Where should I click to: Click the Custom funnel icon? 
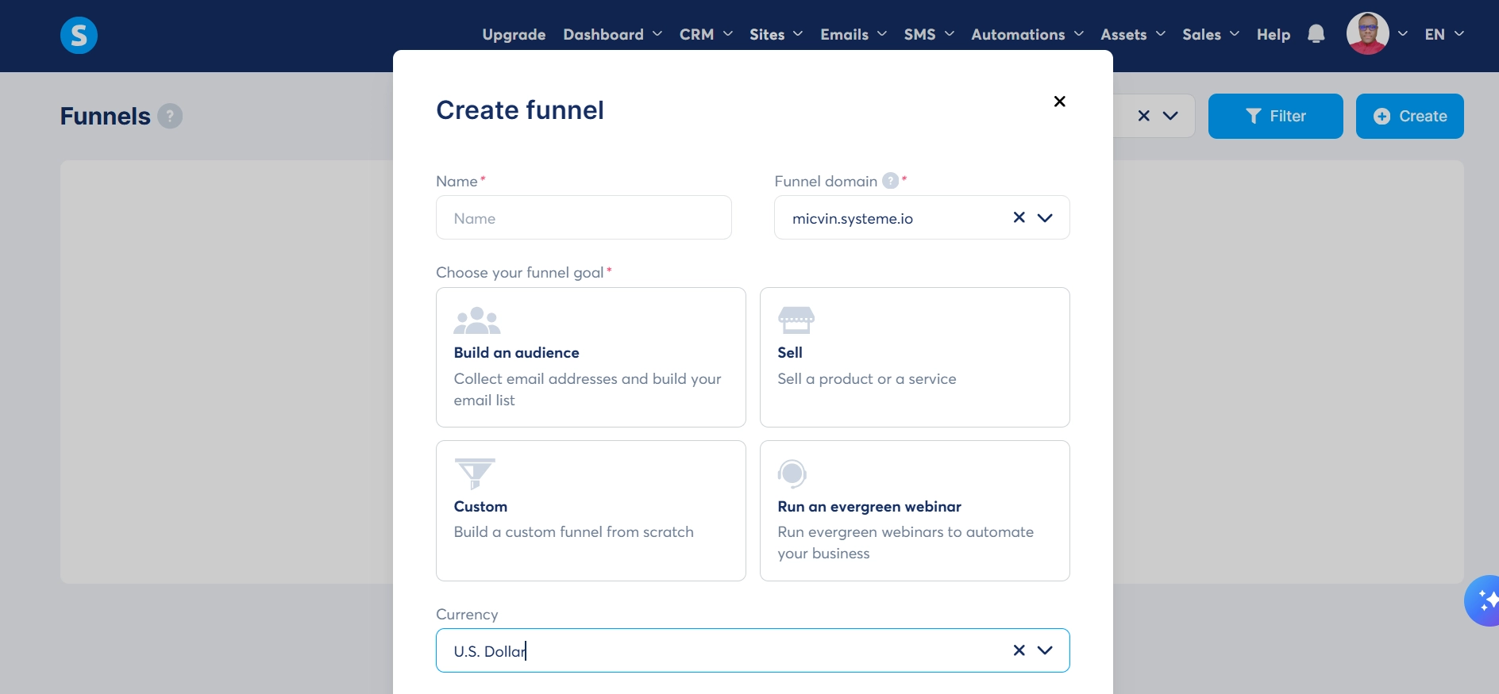point(475,474)
